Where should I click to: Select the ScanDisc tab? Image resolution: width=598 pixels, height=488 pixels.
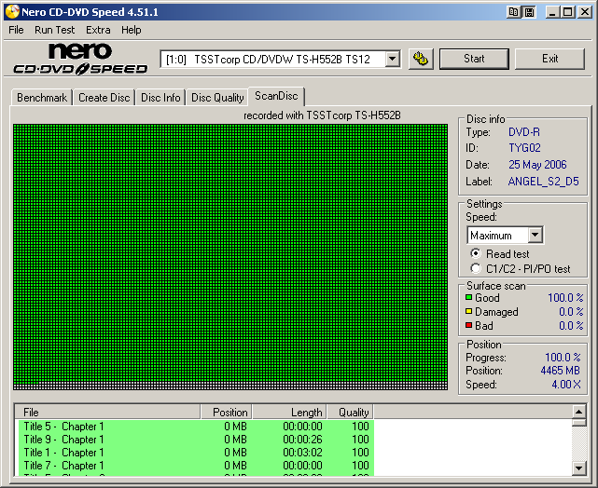pos(276,96)
